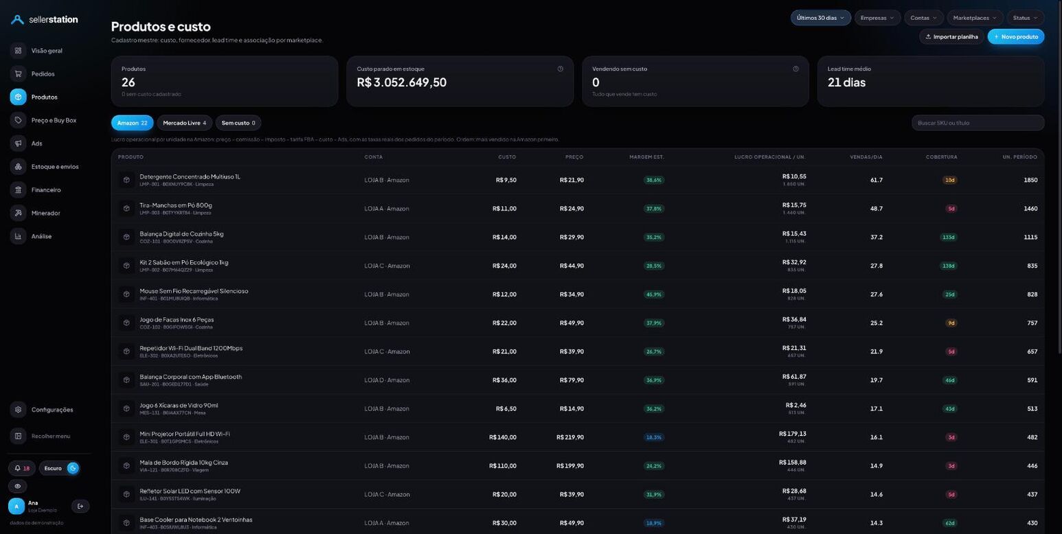The height and width of the screenshot is (534, 1062).
Task: Expand the Empresas filter dropdown
Action: tap(877, 18)
